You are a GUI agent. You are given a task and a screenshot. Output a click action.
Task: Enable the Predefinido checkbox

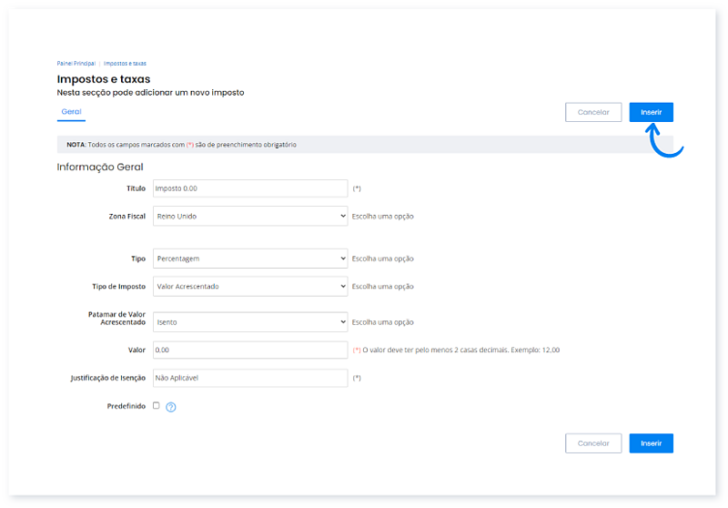157,405
